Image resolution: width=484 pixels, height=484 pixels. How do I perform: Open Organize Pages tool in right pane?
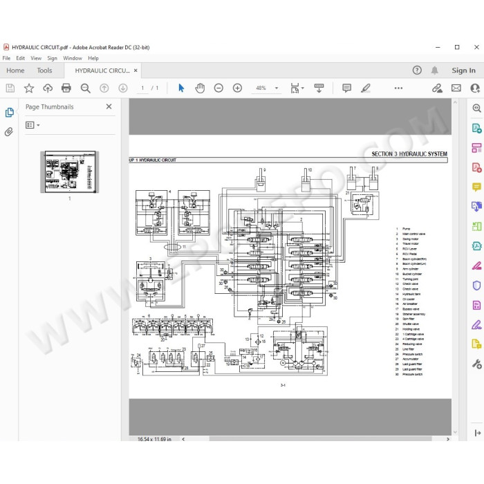tap(476, 226)
